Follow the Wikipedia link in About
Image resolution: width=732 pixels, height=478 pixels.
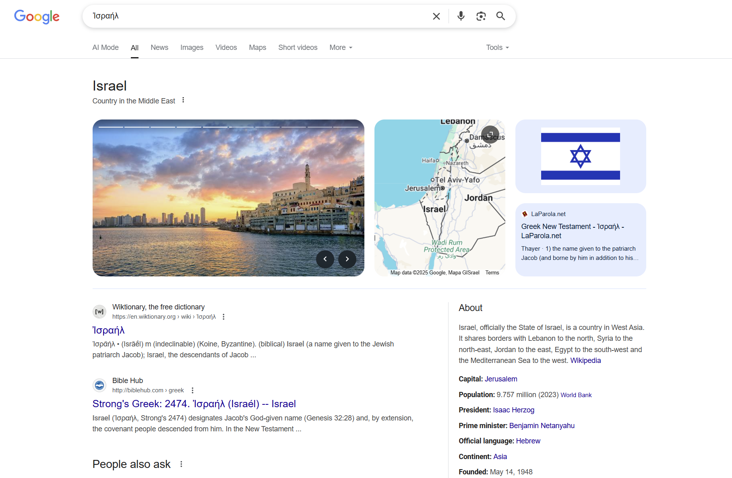pyautogui.click(x=585, y=361)
